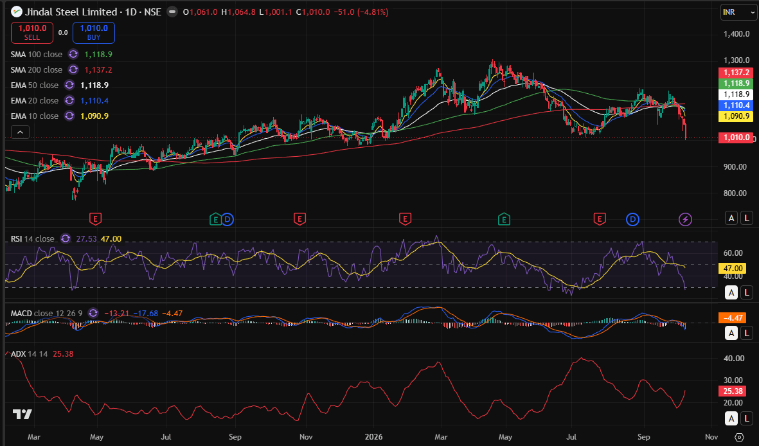Toggle log scale on MACD pane
Image resolution: width=759 pixels, height=446 pixels.
tap(747, 333)
